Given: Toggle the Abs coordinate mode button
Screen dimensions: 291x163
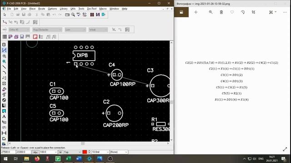Looking at the screenshot, I should pos(35,152).
